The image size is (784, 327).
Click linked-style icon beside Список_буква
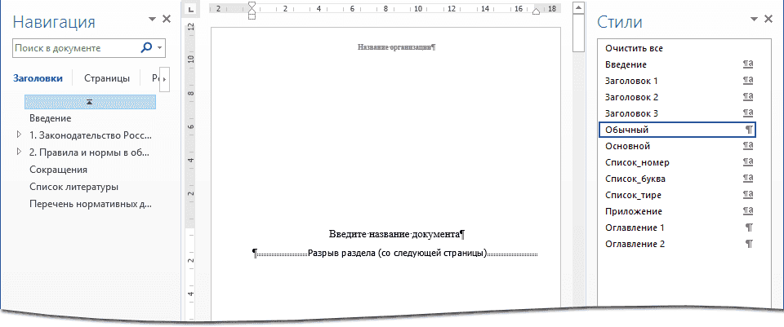click(748, 179)
